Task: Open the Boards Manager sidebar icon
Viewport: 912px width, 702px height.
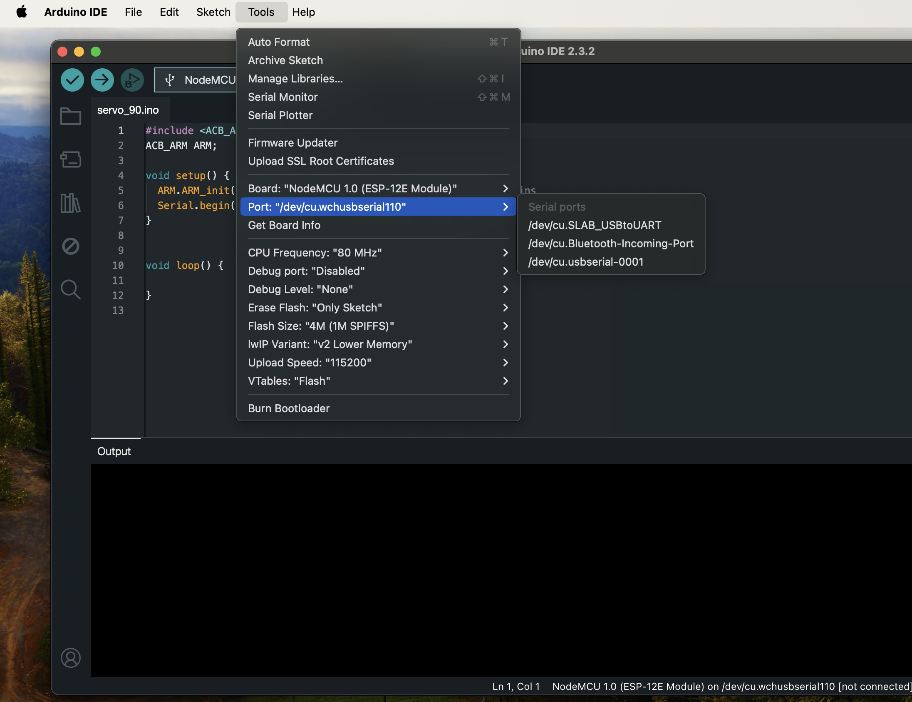Action: coord(71,159)
